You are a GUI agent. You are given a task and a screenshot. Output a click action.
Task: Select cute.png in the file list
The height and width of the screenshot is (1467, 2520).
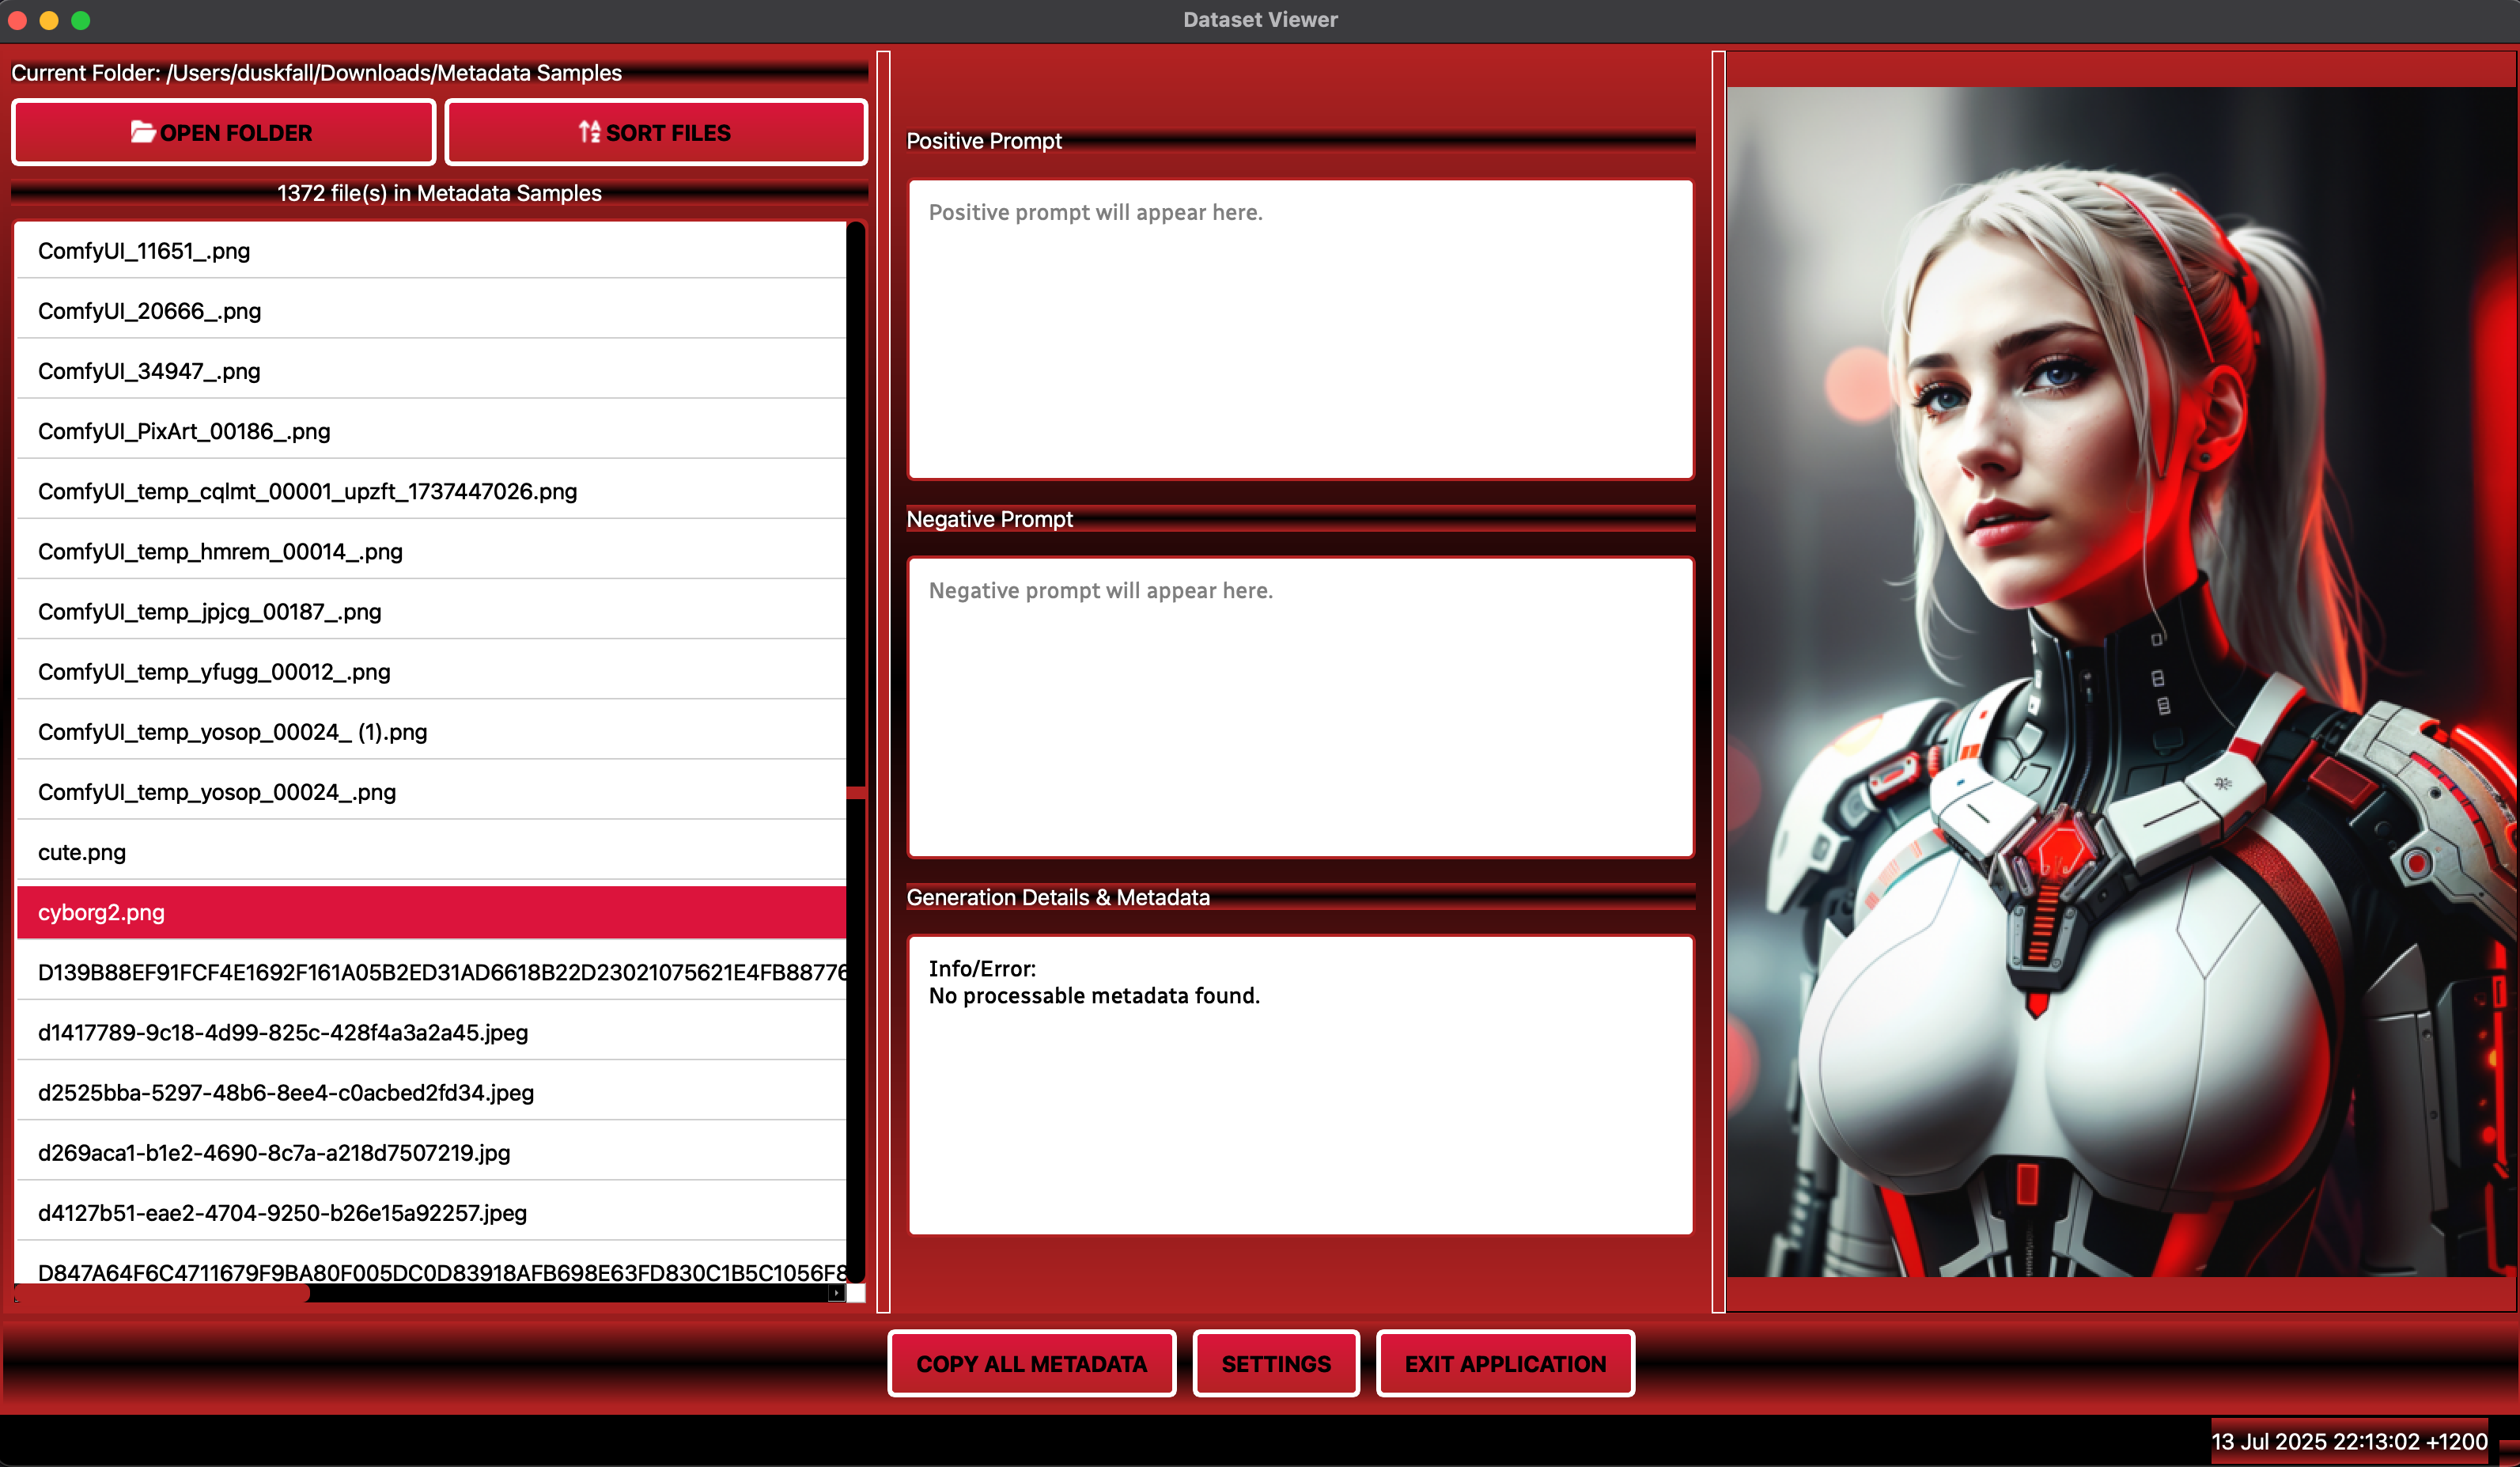click(82, 852)
